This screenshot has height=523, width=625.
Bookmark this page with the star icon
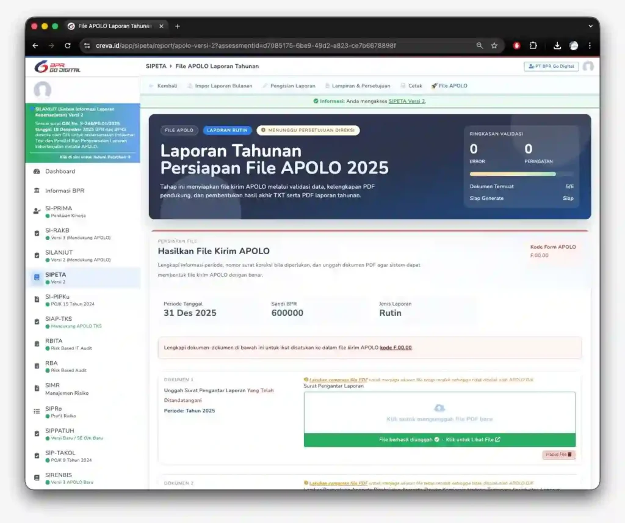494,46
